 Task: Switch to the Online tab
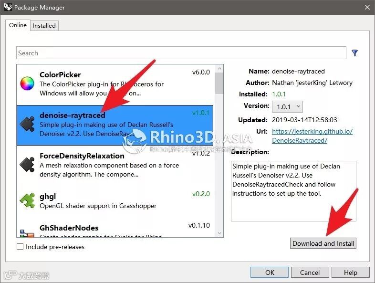tap(18, 25)
